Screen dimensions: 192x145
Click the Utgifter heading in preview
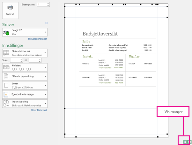[134, 57]
